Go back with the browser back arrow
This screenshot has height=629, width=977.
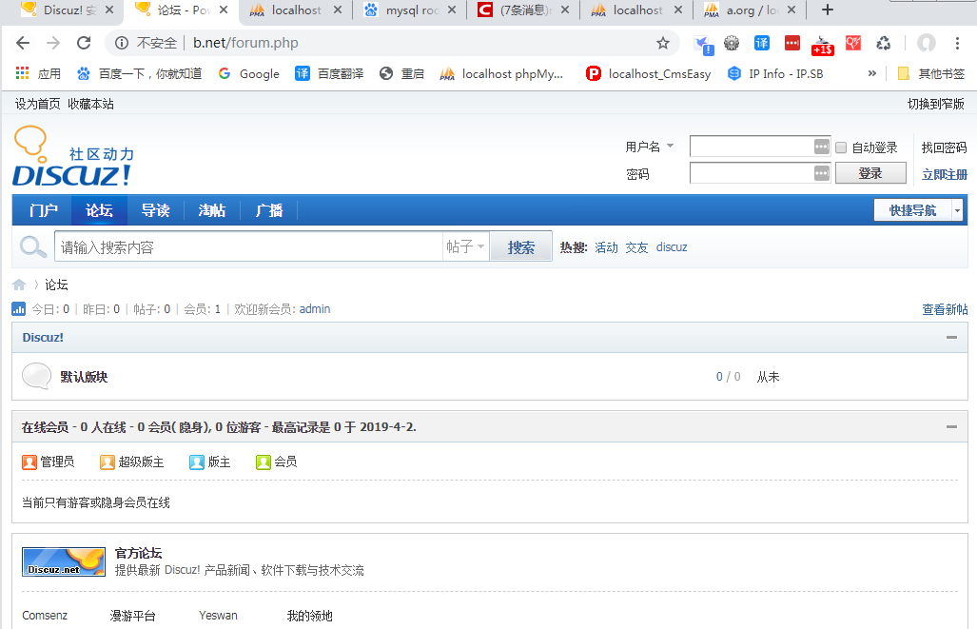23,43
